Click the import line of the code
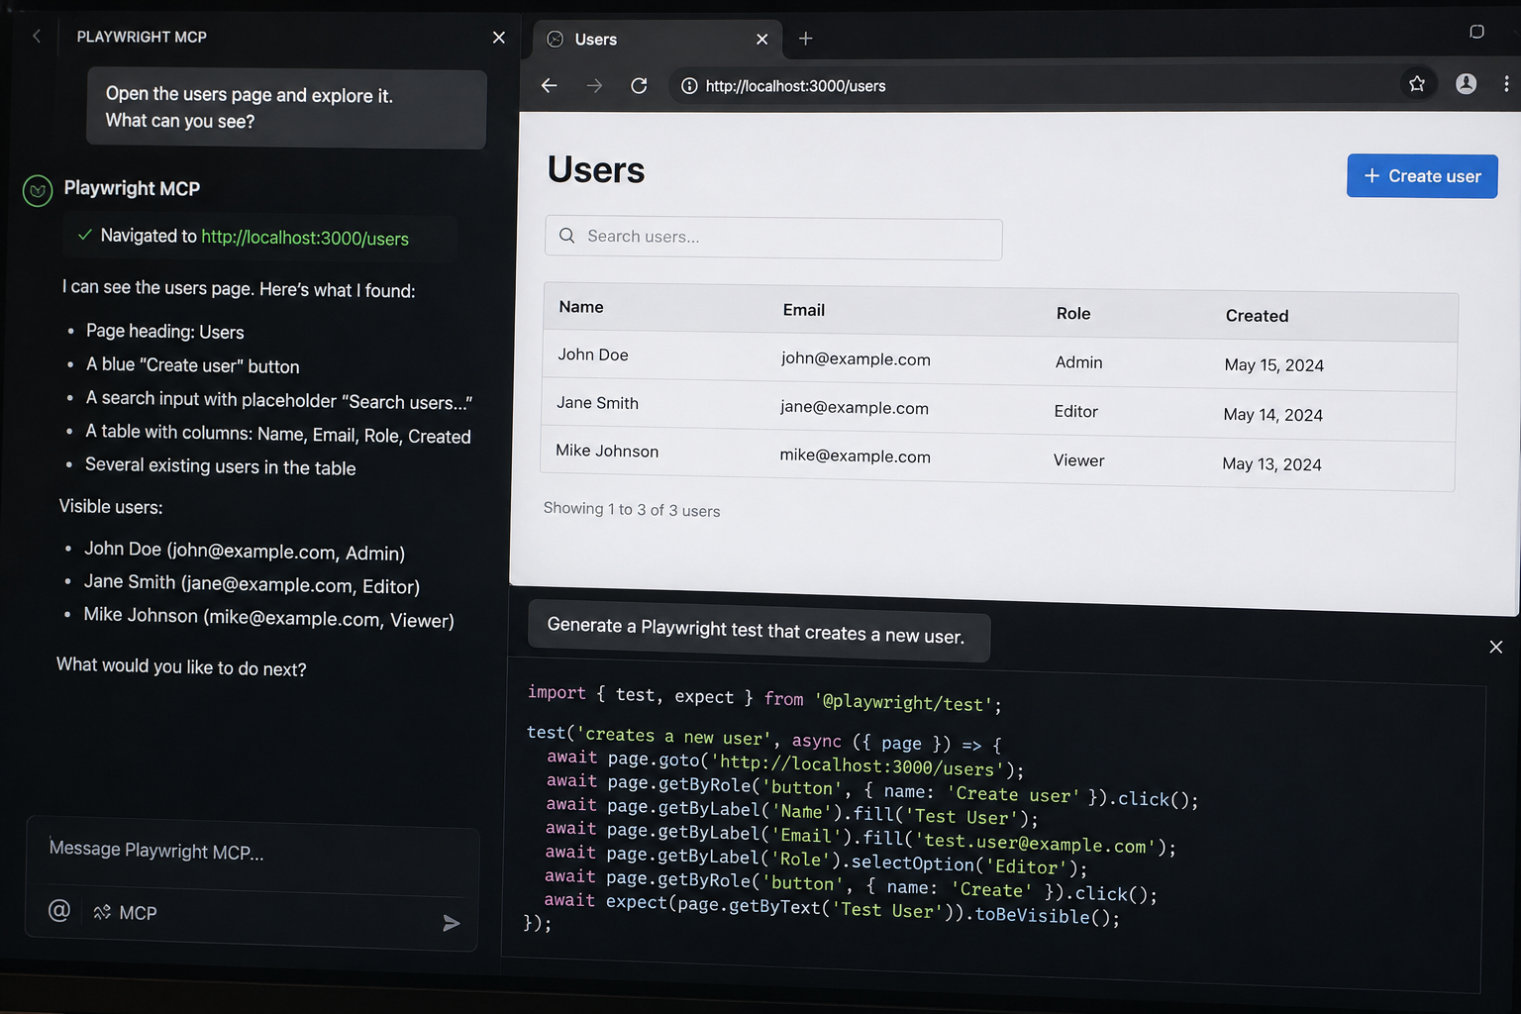Viewport: 1521px width, 1014px height. point(764,699)
